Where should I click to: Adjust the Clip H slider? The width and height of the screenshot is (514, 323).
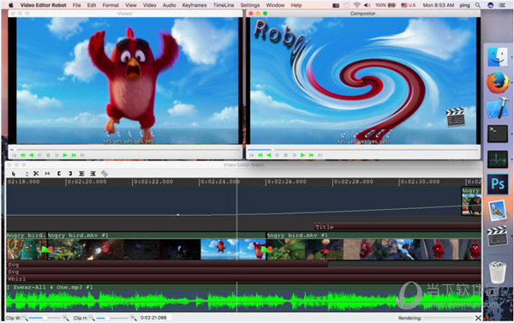[x=111, y=318]
